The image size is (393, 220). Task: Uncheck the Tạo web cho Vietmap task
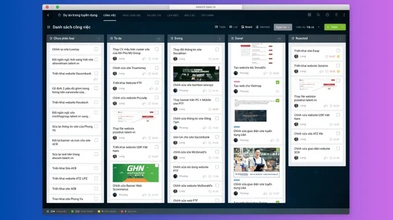[277, 82]
